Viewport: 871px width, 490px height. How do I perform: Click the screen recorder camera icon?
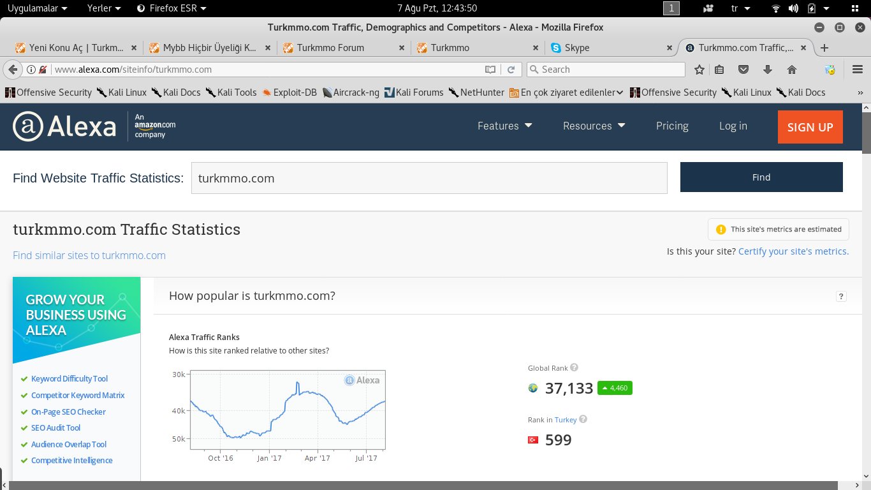click(708, 8)
